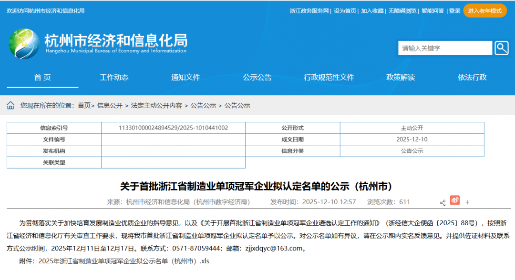The width and height of the screenshot is (515, 280).
Task: Go to the 通知文件 section
Action: [185, 77]
